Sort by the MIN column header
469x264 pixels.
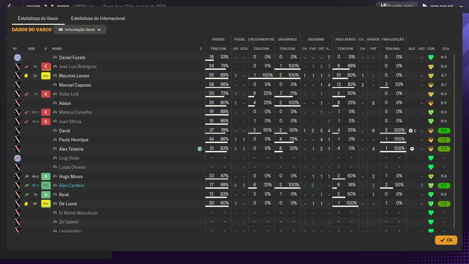pos(31,49)
